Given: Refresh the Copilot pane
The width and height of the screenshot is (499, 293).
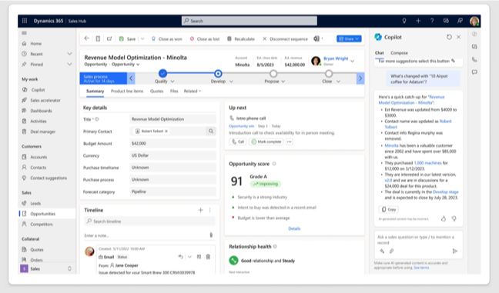Looking at the screenshot, I should pyautogui.click(x=449, y=37).
